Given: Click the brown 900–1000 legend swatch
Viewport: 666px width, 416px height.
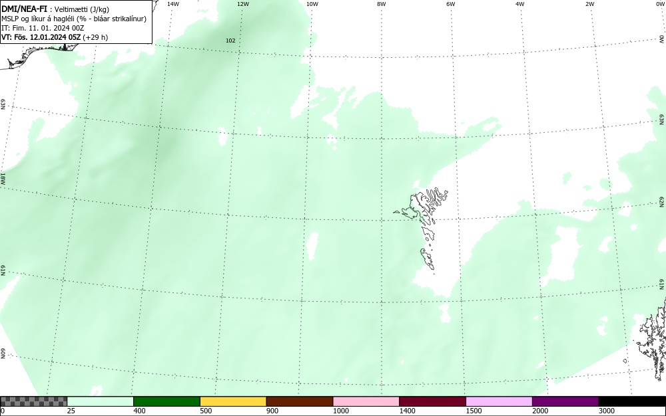Looking at the screenshot, I should coord(300,401).
